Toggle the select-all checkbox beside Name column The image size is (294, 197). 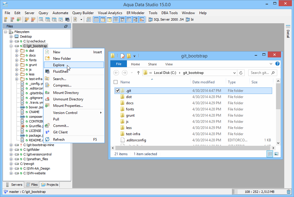[x=116, y=82]
